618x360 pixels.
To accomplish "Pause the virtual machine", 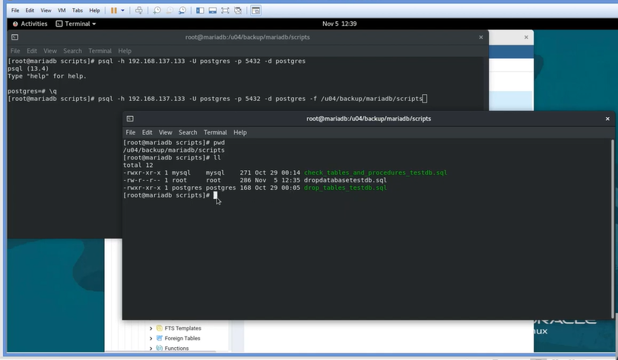I will (113, 11).
